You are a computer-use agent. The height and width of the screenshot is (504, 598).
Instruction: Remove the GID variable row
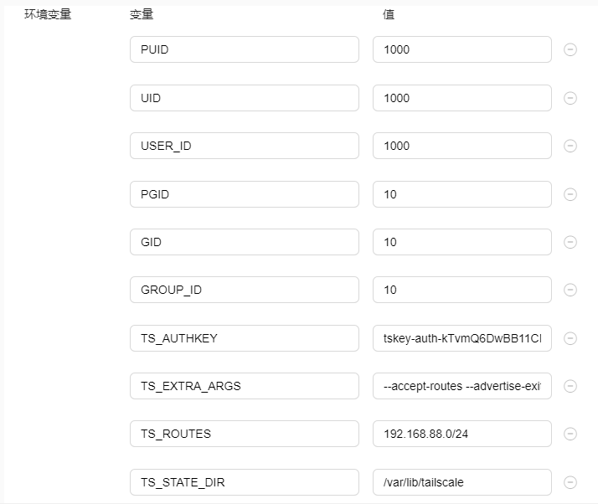(x=570, y=242)
